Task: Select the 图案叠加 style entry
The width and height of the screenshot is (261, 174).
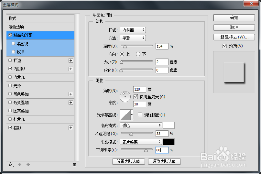Action: coord(40,111)
